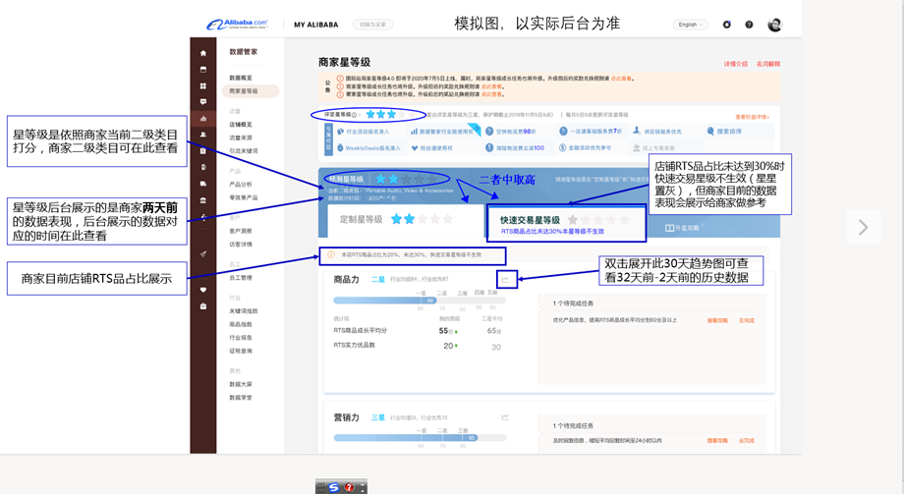The height and width of the screenshot is (494, 904).
Task: Click the 名词解释 link
Action: [767, 64]
